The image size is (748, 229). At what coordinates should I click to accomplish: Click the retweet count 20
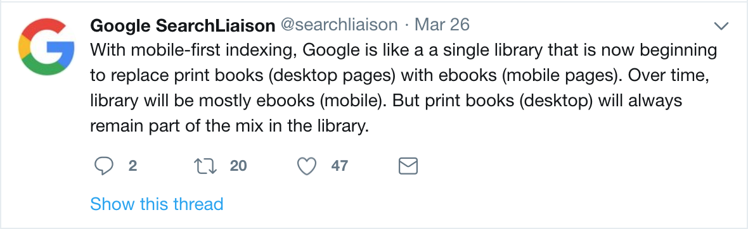click(238, 166)
